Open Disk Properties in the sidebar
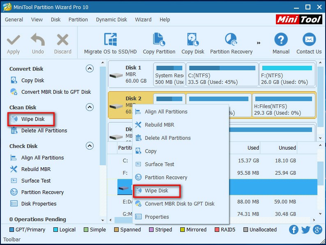This screenshot has height=245, width=326. point(33,203)
